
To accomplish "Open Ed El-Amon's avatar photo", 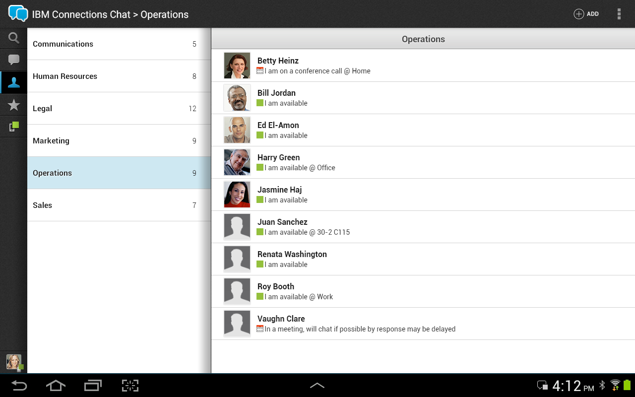I will click(237, 130).
